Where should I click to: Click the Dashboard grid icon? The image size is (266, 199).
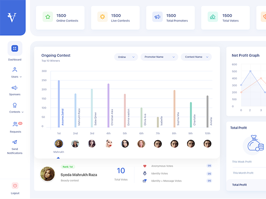pos(15,49)
